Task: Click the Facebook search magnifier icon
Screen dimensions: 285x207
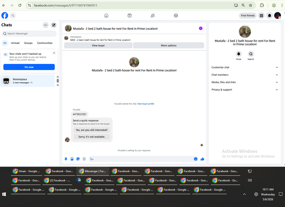Action: click(13, 15)
